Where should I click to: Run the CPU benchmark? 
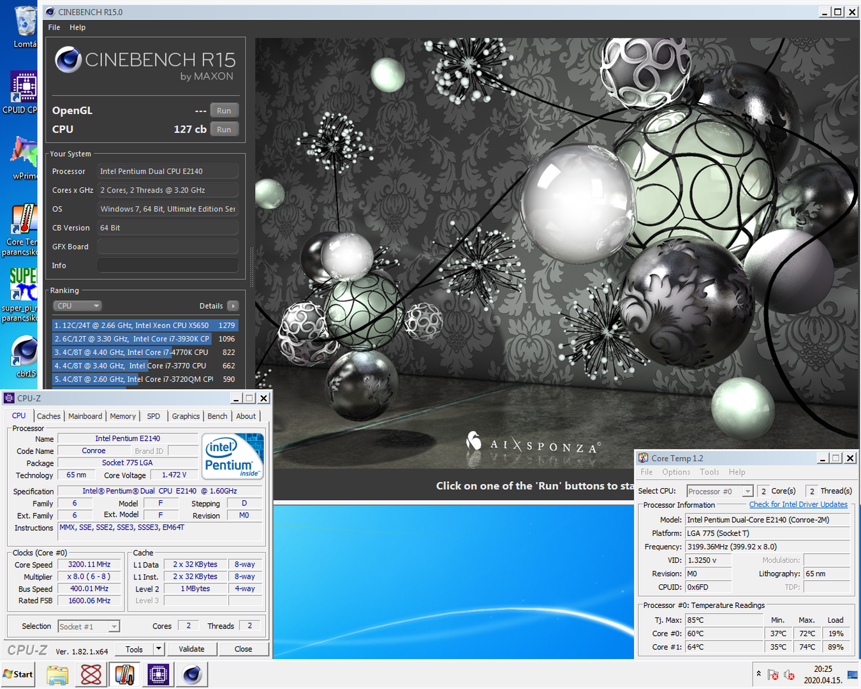224,129
